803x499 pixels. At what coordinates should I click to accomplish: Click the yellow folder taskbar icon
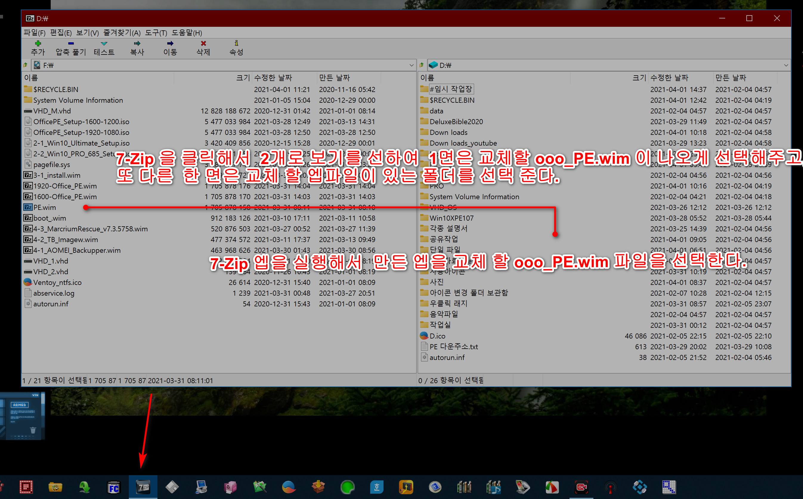pos(55,487)
